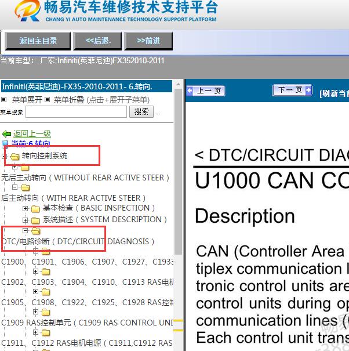Click the U1000 CAN heading text
This screenshot has height=351, width=349.
click(272, 180)
